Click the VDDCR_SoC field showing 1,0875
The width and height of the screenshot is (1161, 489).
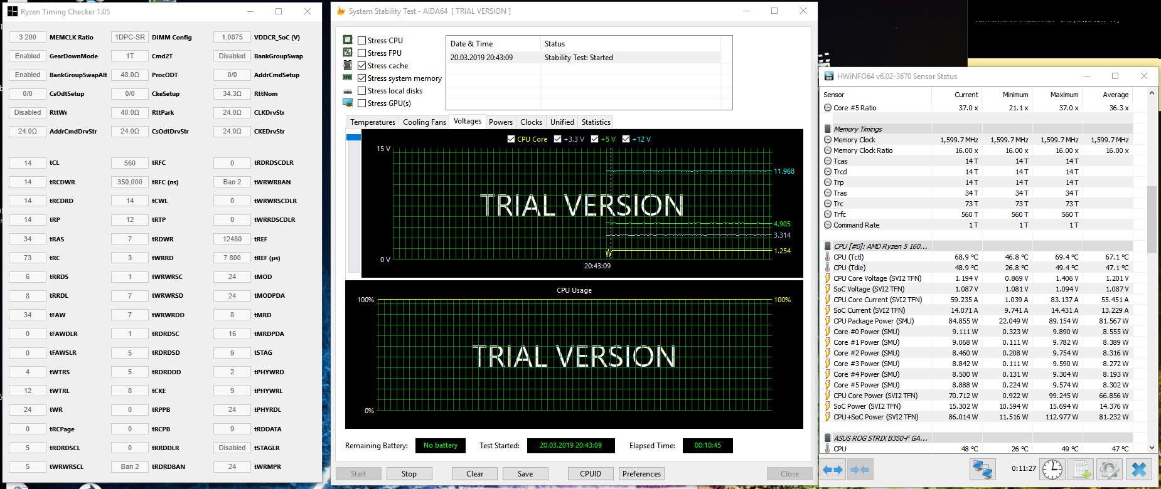232,37
